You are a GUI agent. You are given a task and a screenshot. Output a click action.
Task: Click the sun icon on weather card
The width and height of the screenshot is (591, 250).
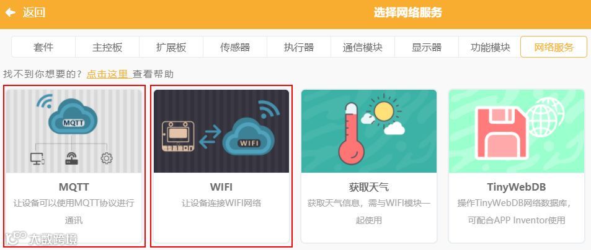[x=384, y=111]
